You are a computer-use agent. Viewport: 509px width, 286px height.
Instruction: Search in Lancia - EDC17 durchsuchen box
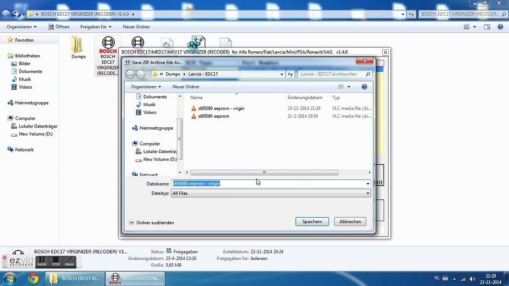coord(335,74)
